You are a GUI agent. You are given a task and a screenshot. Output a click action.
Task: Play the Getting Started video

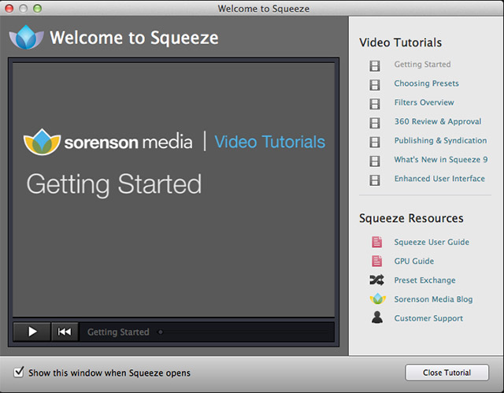(x=31, y=332)
